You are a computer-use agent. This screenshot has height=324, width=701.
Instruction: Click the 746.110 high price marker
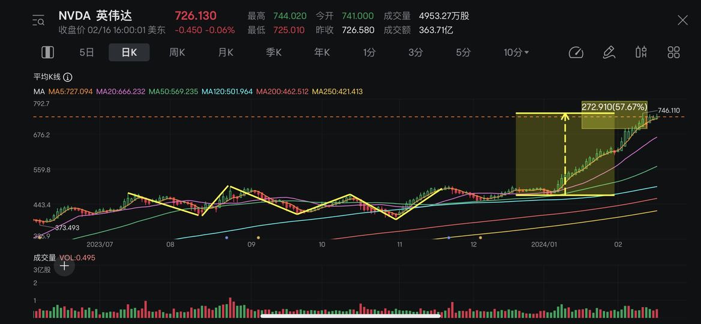coord(669,110)
